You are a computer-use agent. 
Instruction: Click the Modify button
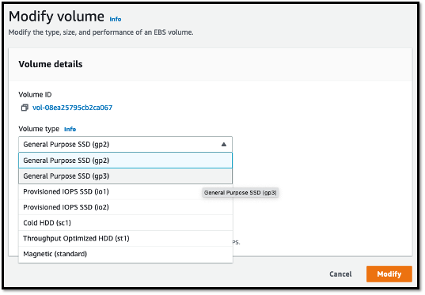[x=389, y=274]
